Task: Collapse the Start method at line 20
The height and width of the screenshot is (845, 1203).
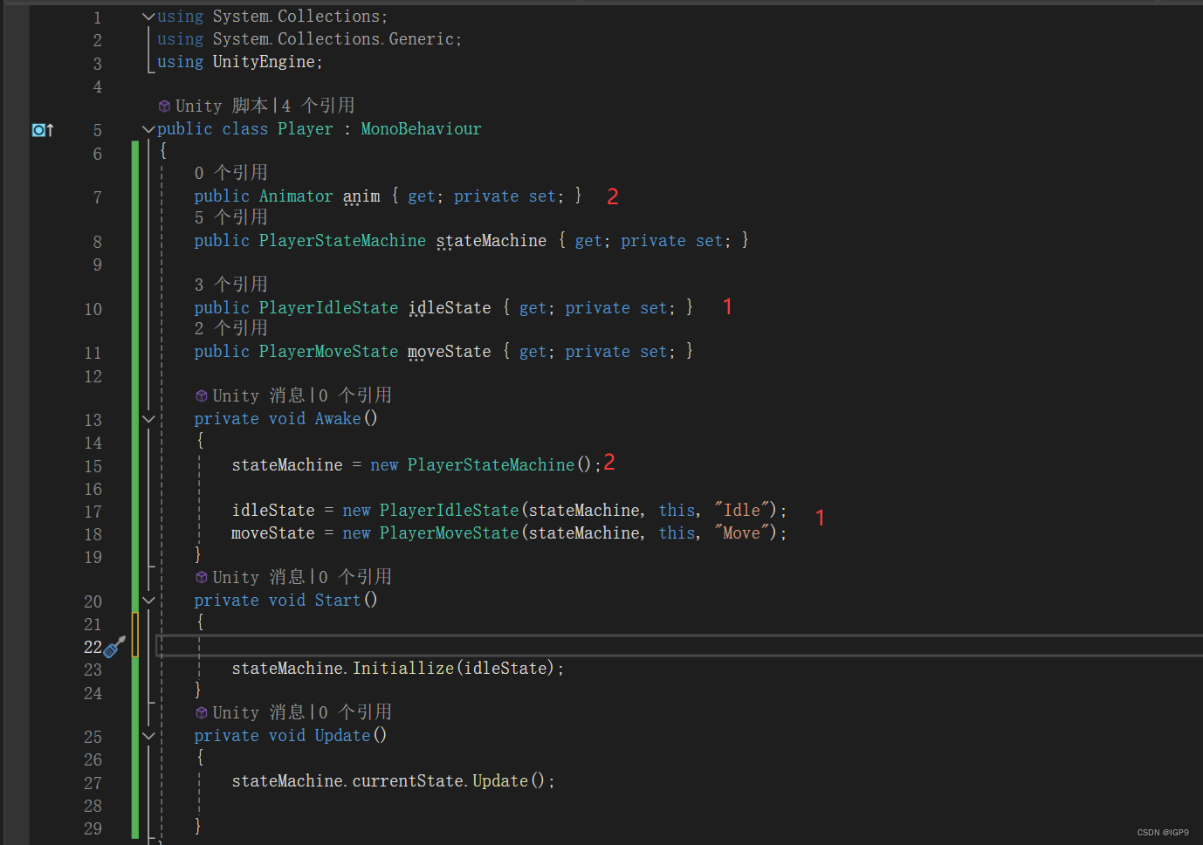Action: click(148, 601)
